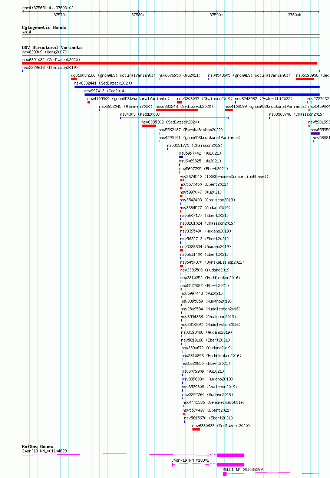Open variant nsv5454370 (ByrskaBishop2022)
This screenshot has width=330, height=478.
212,262
